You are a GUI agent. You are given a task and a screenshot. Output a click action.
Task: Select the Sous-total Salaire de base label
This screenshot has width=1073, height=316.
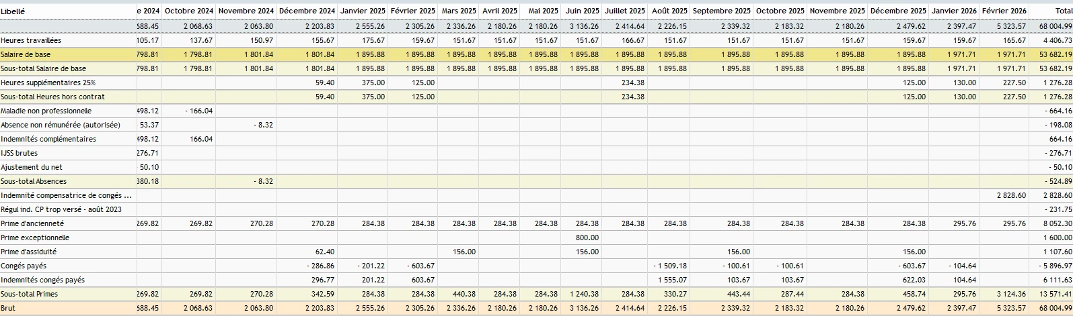coord(44,68)
